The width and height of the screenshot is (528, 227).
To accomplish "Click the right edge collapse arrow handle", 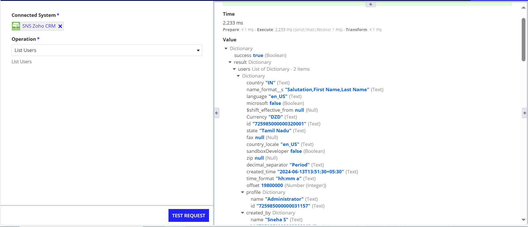I will [525, 113].
